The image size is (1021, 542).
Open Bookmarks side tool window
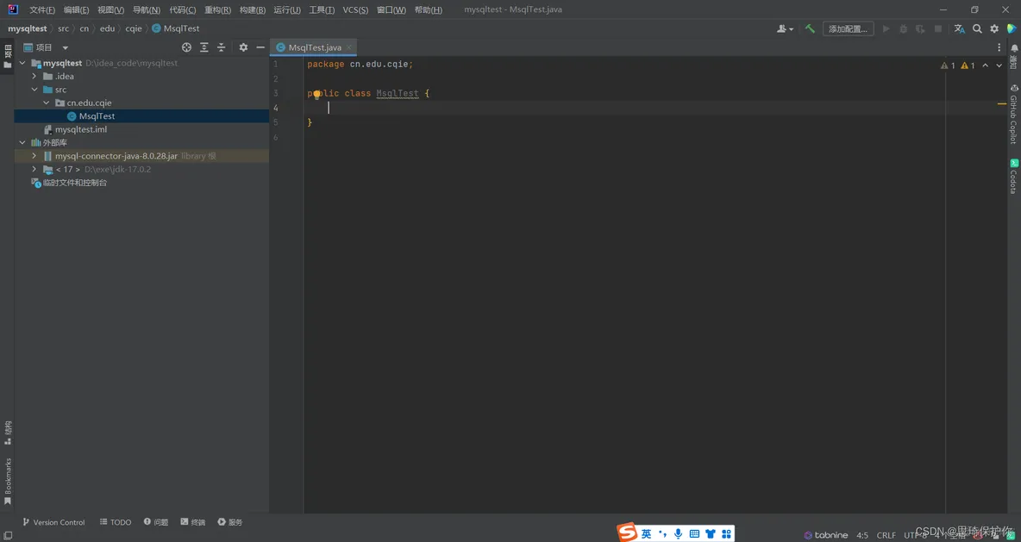click(x=8, y=482)
